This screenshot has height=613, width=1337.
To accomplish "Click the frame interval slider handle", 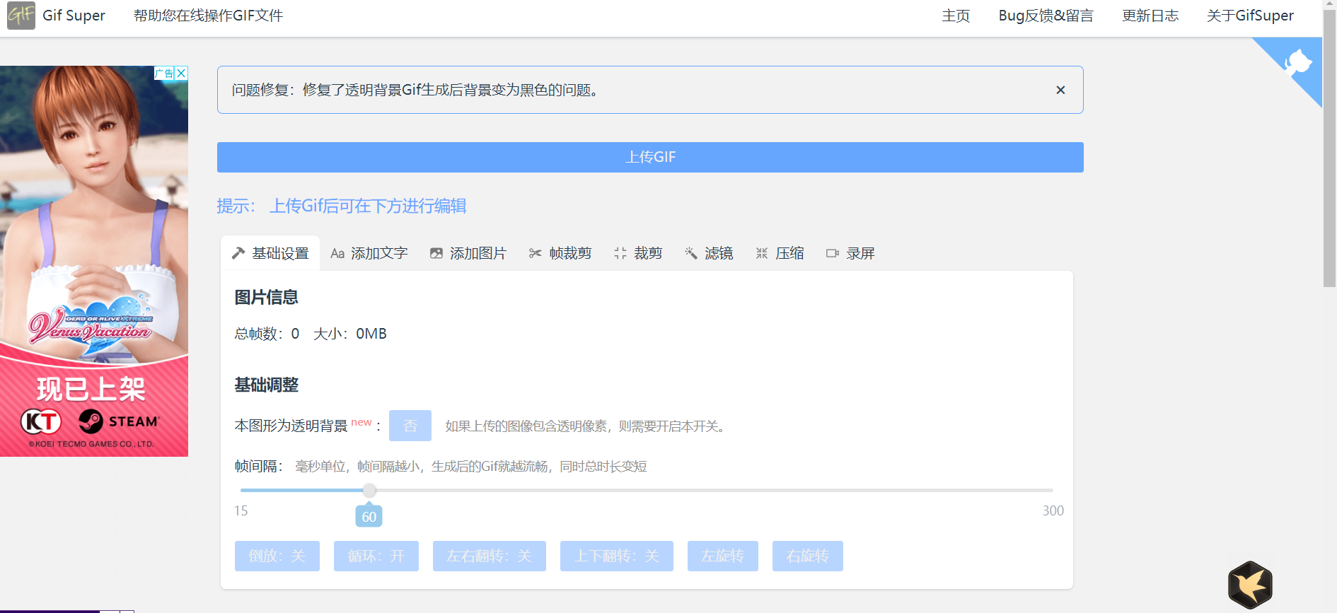I will [369, 490].
